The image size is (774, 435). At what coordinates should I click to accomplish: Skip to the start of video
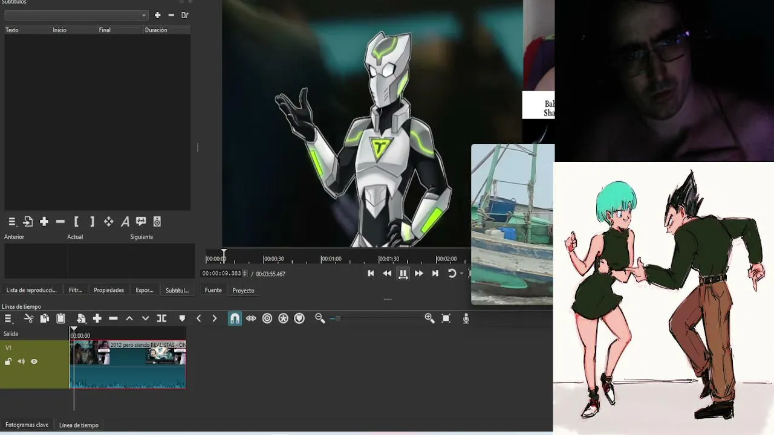coord(371,274)
